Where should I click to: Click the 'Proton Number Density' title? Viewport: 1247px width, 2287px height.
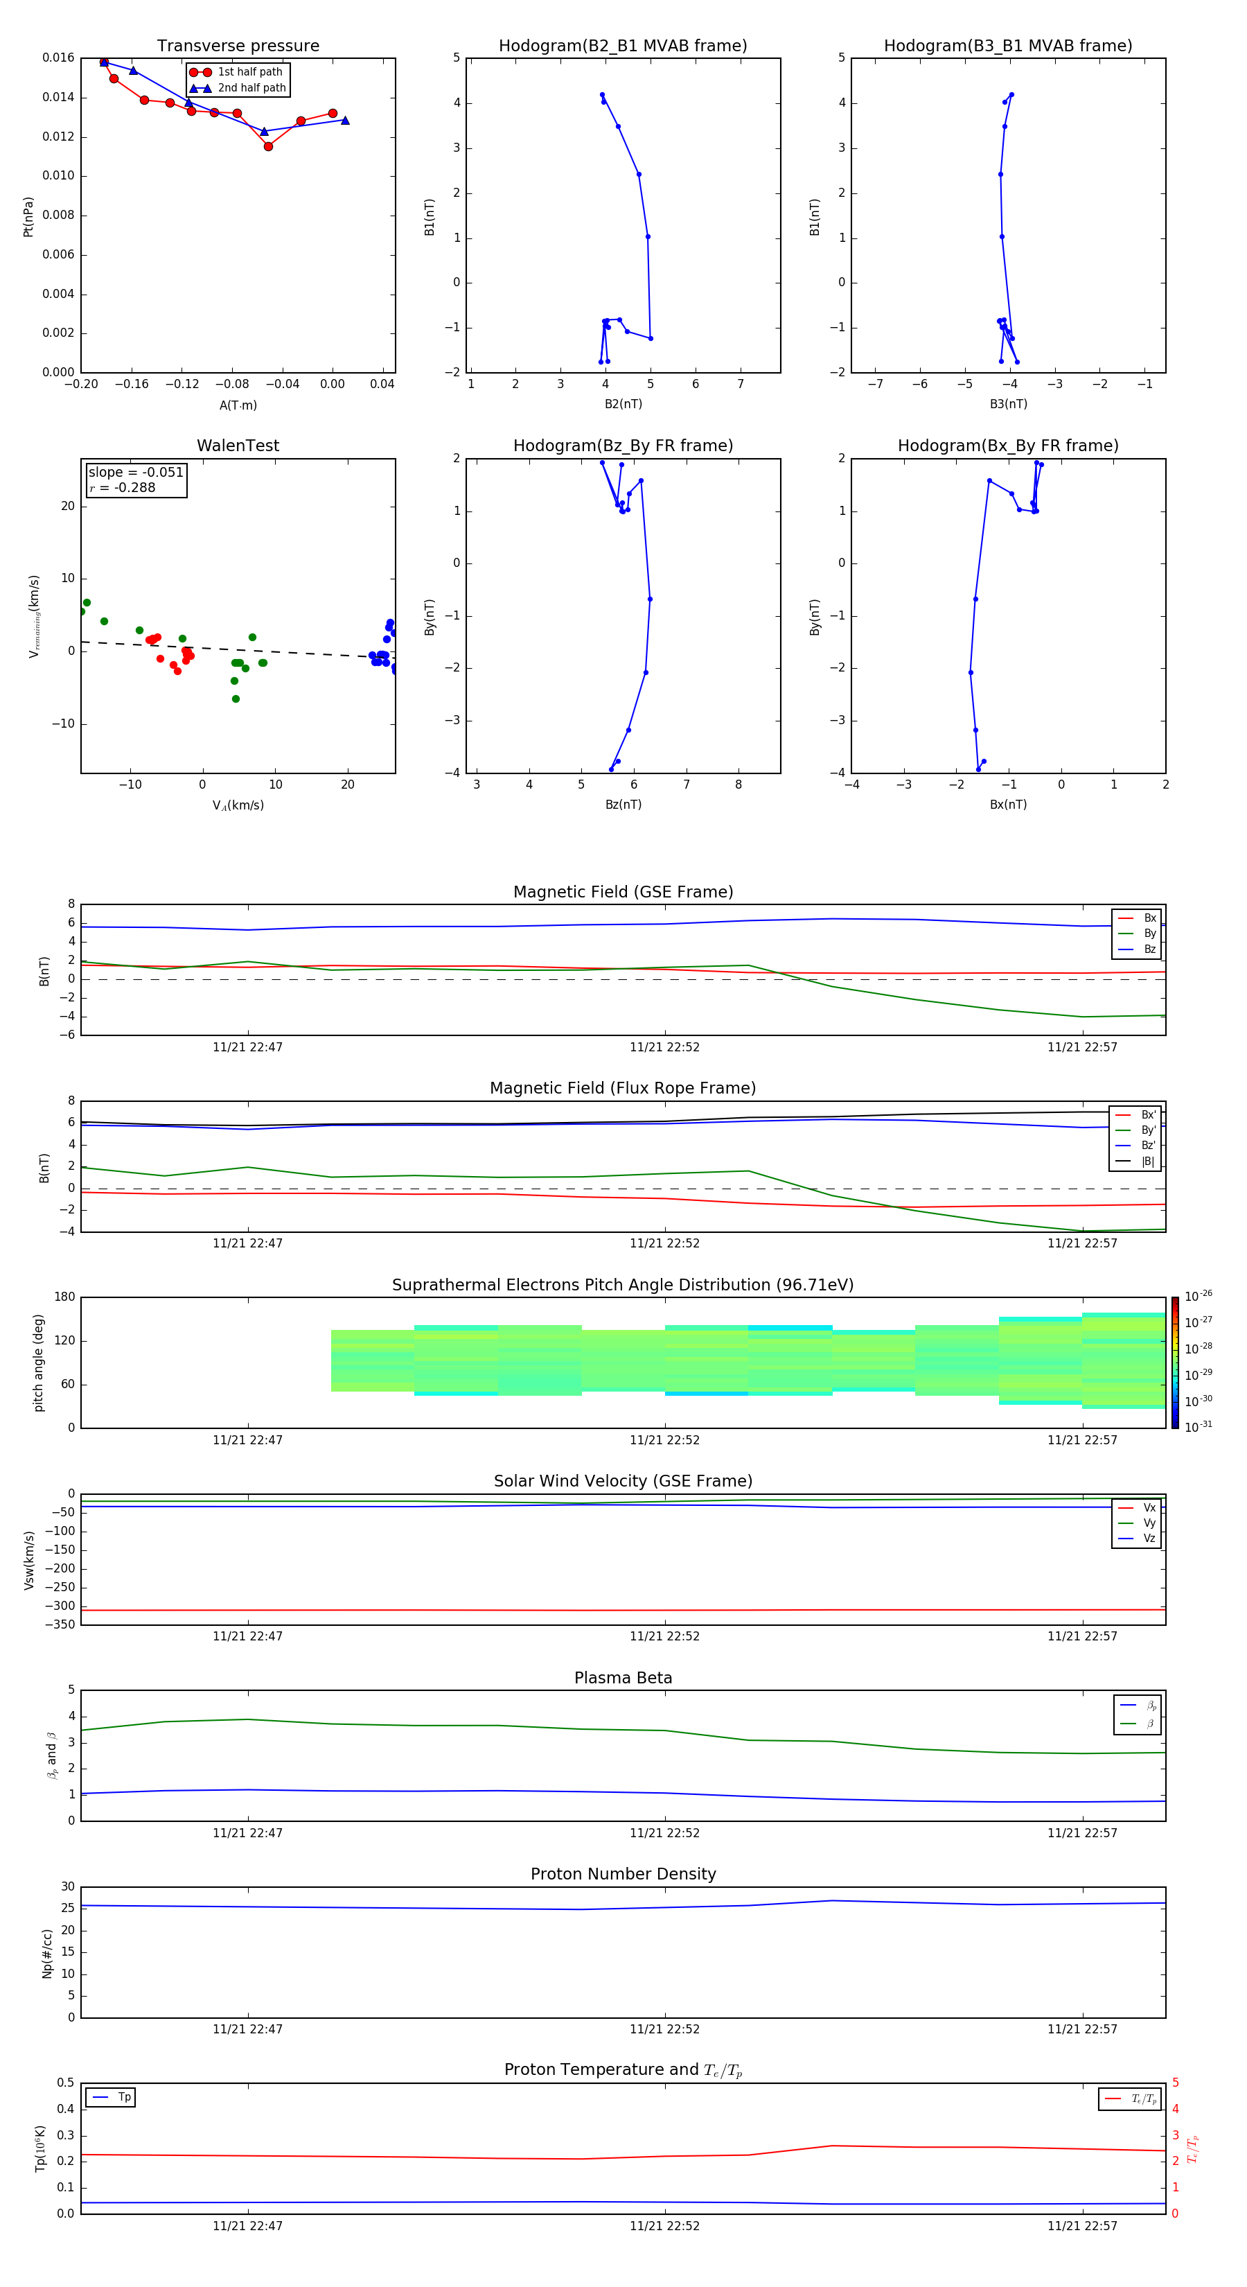[x=623, y=1874]
